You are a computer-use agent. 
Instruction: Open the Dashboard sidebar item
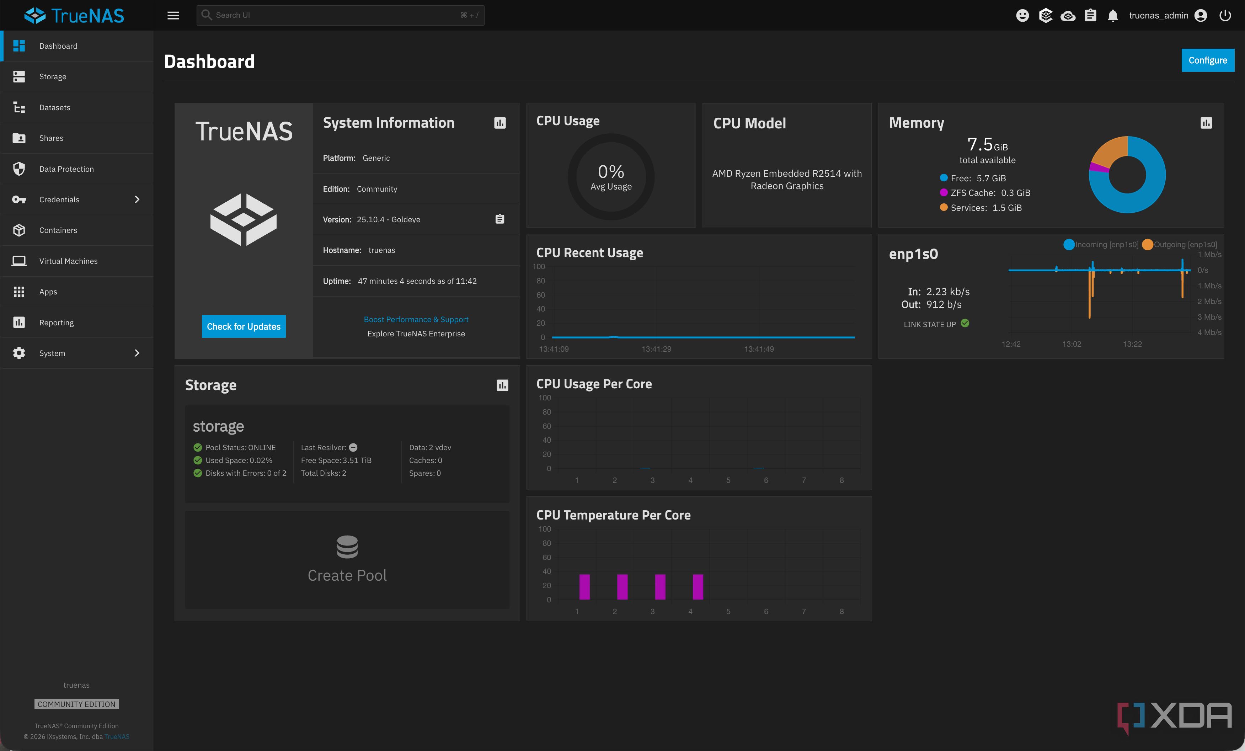pos(77,46)
